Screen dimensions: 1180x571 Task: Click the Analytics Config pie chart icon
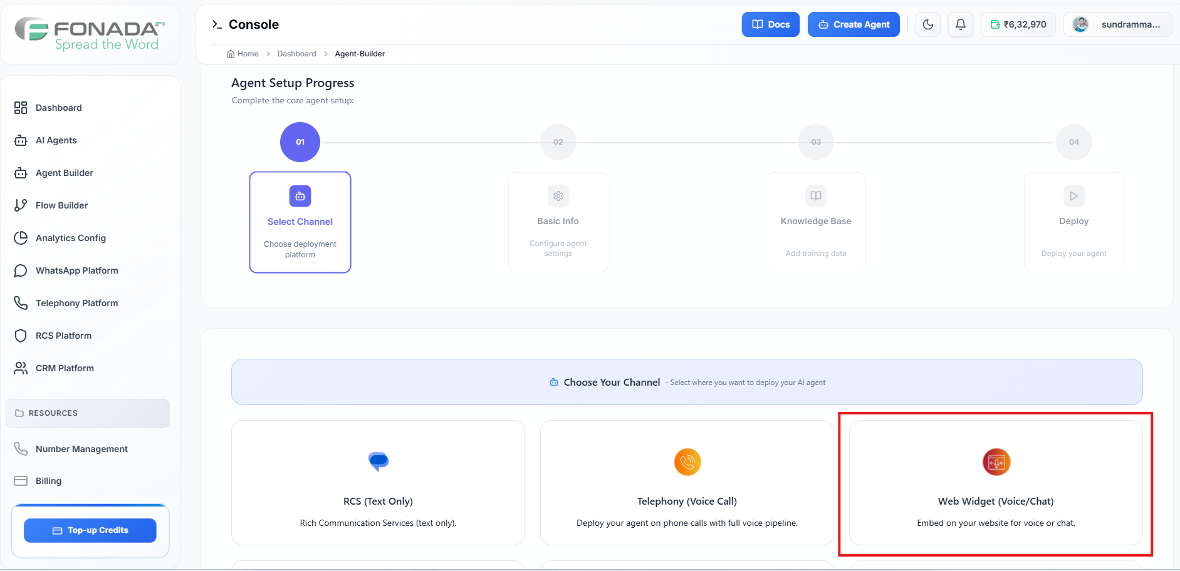click(21, 238)
